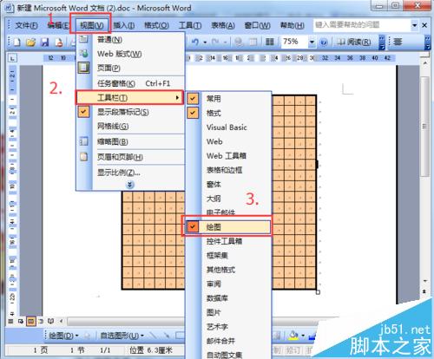Image resolution: width=434 pixels, height=359 pixels.
Task: Click status bar text 位置 6.3厘米
Action: (151, 350)
